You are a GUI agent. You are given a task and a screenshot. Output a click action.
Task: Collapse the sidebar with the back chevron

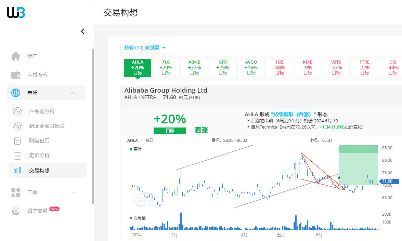(x=82, y=31)
